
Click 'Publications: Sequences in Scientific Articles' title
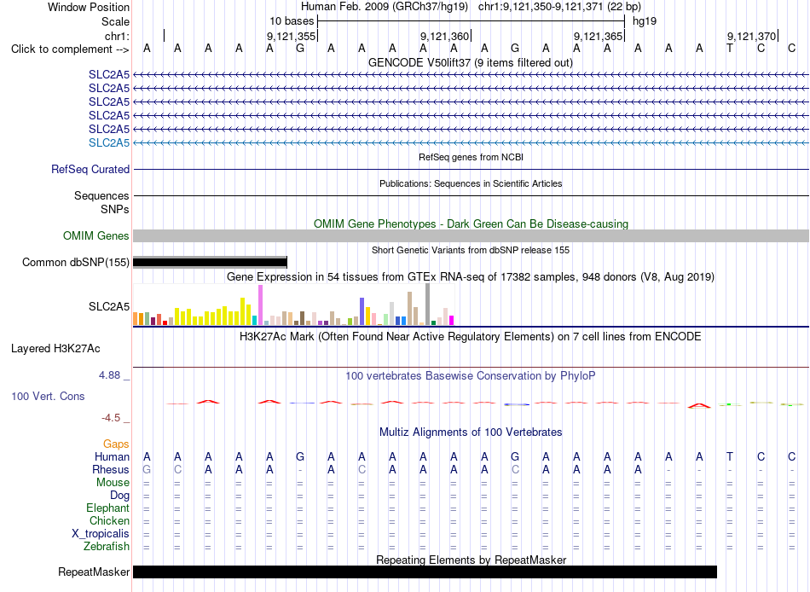pyautogui.click(x=471, y=183)
